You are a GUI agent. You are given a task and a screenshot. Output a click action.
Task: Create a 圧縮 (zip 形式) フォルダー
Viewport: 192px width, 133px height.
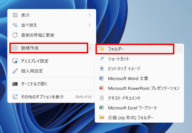coord(139,117)
